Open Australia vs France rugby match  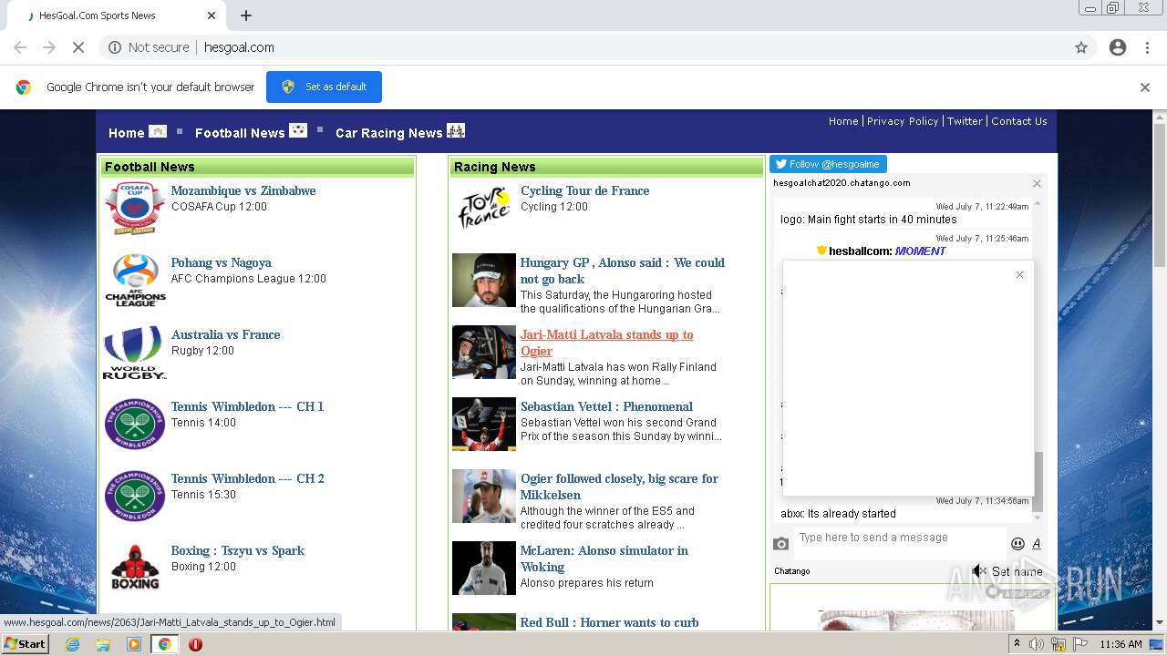click(225, 334)
